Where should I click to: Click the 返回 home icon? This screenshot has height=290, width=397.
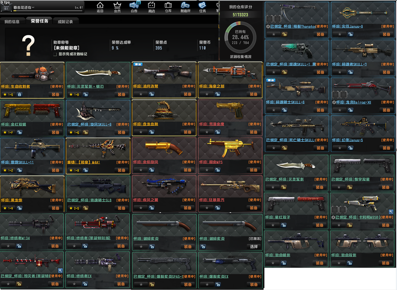point(100,7)
